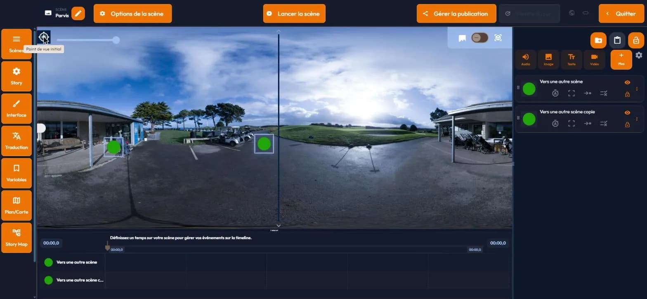The height and width of the screenshot is (299, 647).
Task: Click arrow-to-point icon on 'Vers une autre scène copie'
Action: point(588,123)
